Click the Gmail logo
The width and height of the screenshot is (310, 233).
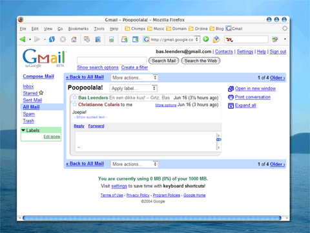(x=45, y=58)
